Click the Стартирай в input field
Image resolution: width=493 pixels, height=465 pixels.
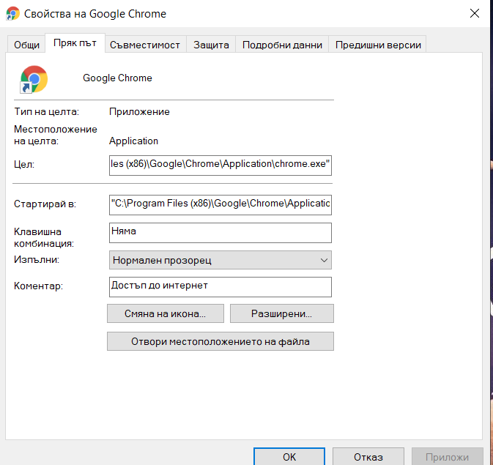(x=220, y=205)
